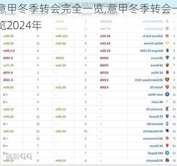Click the Inter Milan club crest
This screenshot has height=166, width=177.
(167, 95)
